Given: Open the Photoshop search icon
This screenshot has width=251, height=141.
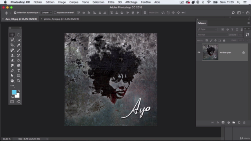Looking at the screenshot, I should (233, 13).
